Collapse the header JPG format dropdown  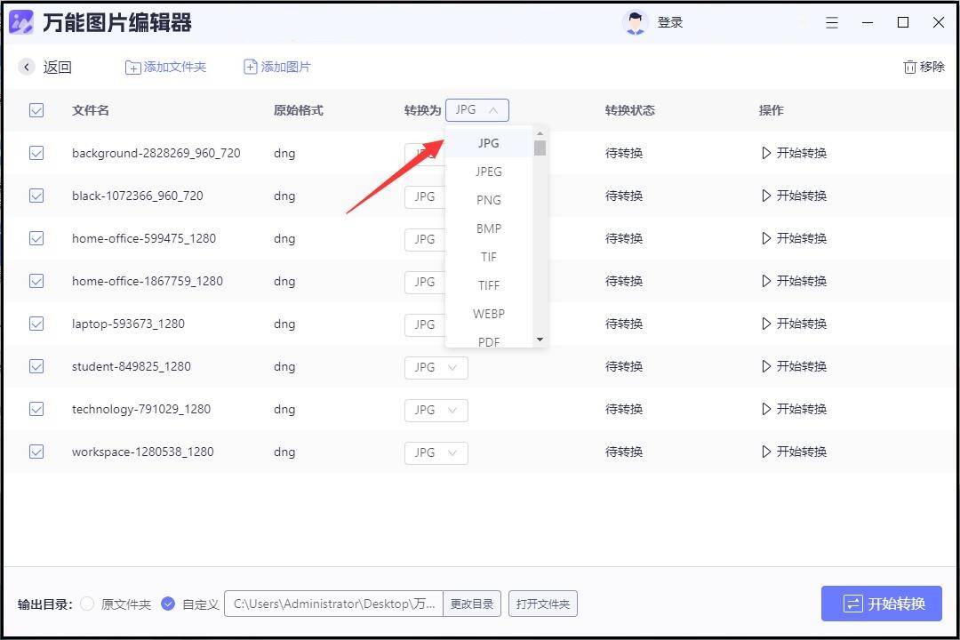[476, 109]
